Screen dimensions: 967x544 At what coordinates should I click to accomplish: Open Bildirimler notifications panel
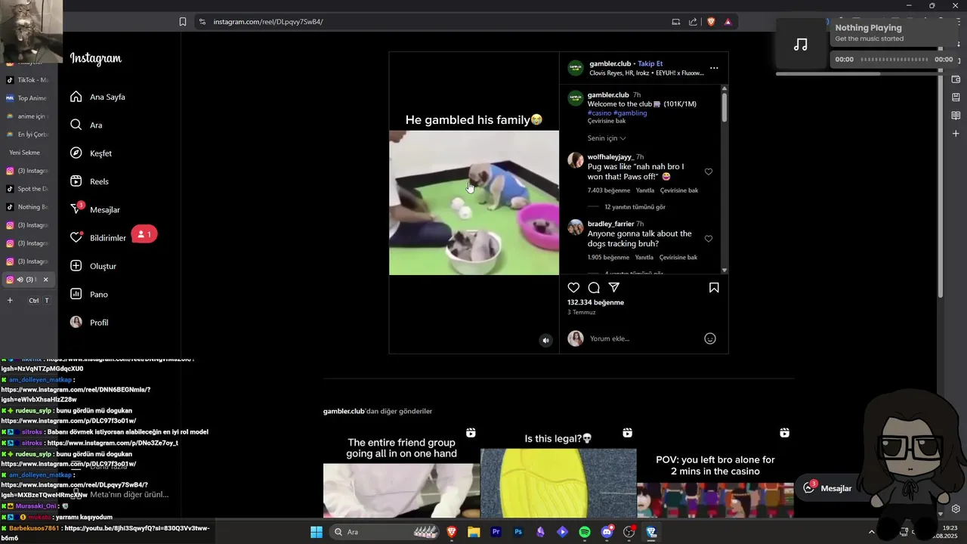(x=98, y=237)
